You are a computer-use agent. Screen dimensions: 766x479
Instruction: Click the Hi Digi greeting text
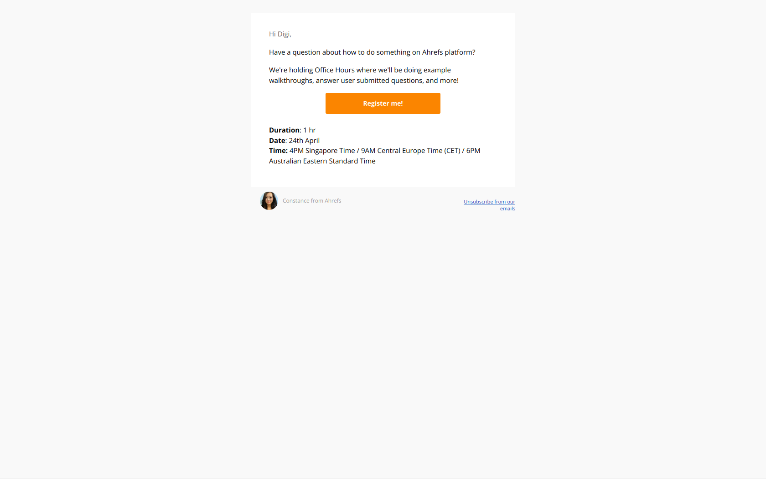[280, 34]
